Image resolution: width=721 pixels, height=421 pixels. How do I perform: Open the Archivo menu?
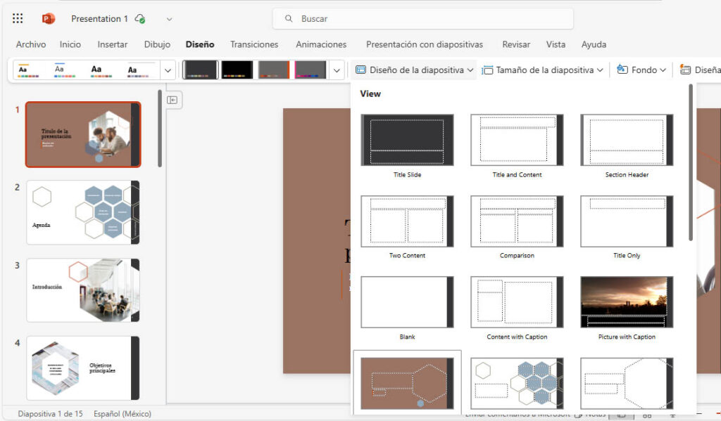pos(31,44)
